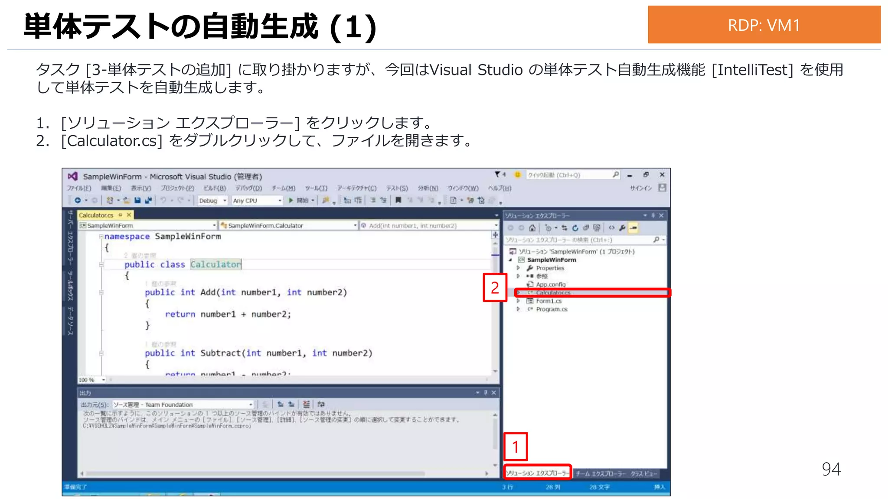The width and height of the screenshot is (888, 499).
Task: Open the output source dropdown showing Team Foundation
Action: [x=183, y=405]
